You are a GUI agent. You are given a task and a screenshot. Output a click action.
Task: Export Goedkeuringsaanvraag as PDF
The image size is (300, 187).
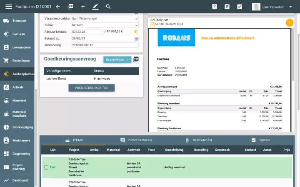136,59
